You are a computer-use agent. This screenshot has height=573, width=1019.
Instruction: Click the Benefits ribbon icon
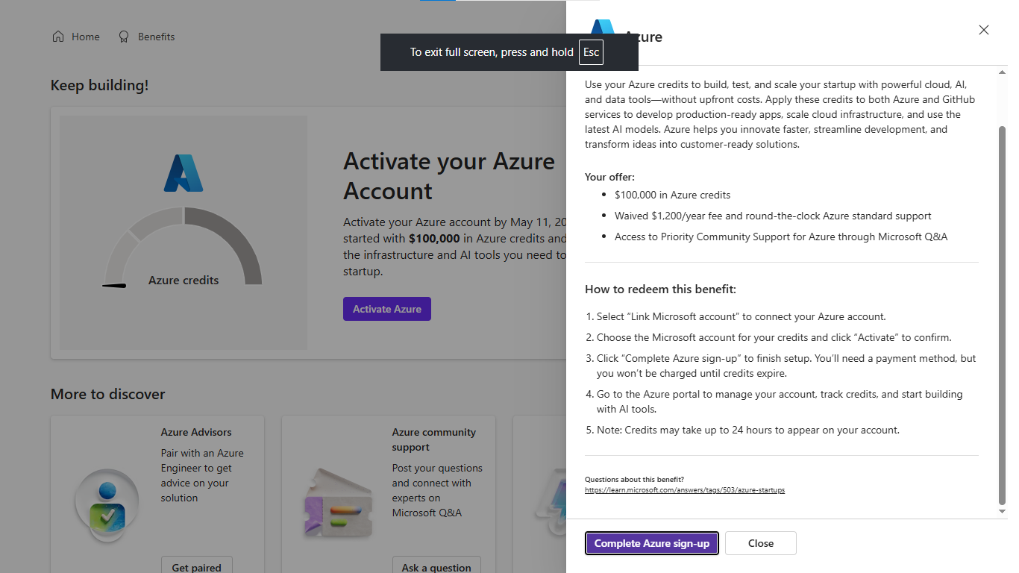tap(124, 37)
